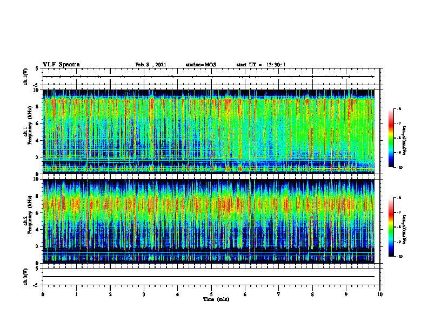Click the ch.3 voltage waveform trace
This screenshot has width=428, height=330.
(x=209, y=277)
